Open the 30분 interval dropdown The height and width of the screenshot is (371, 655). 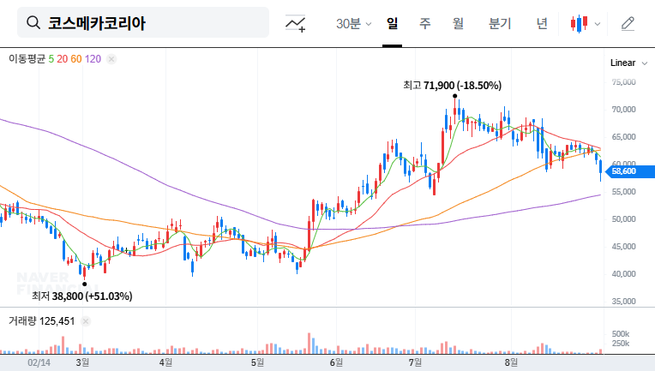(x=353, y=23)
